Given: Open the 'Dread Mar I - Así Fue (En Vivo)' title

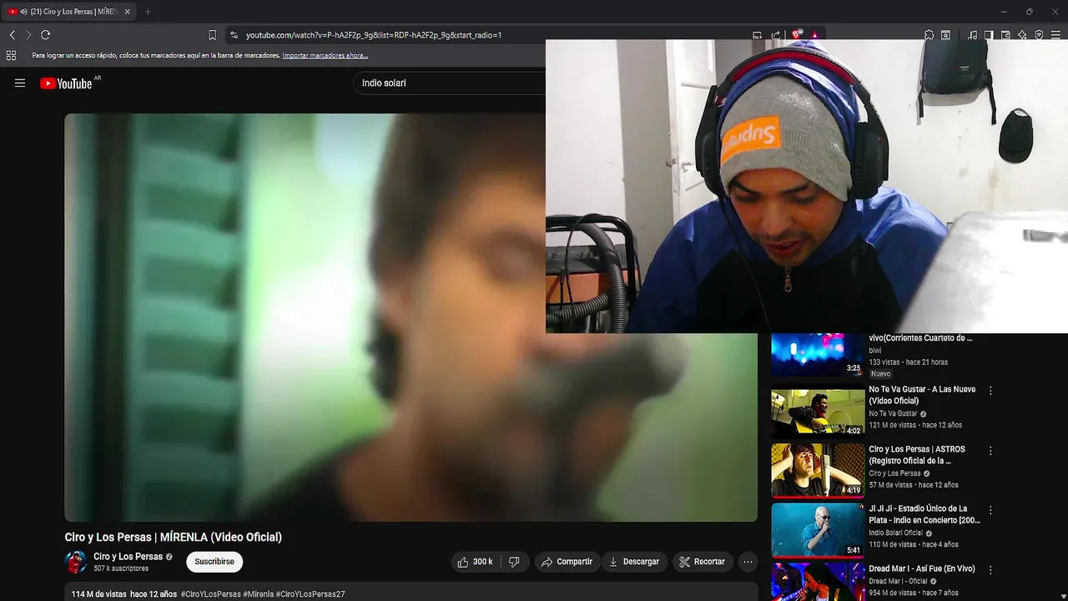Looking at the screenshot, I should (922, 568).
